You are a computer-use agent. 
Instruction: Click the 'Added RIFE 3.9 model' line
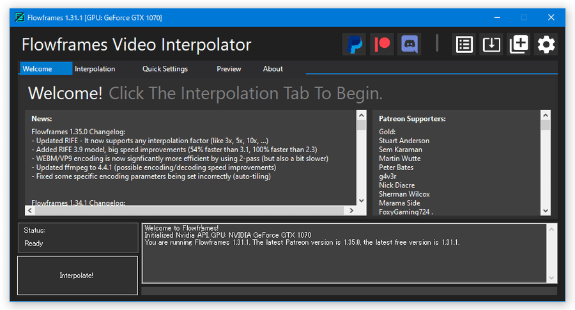(x=174, y=150)
